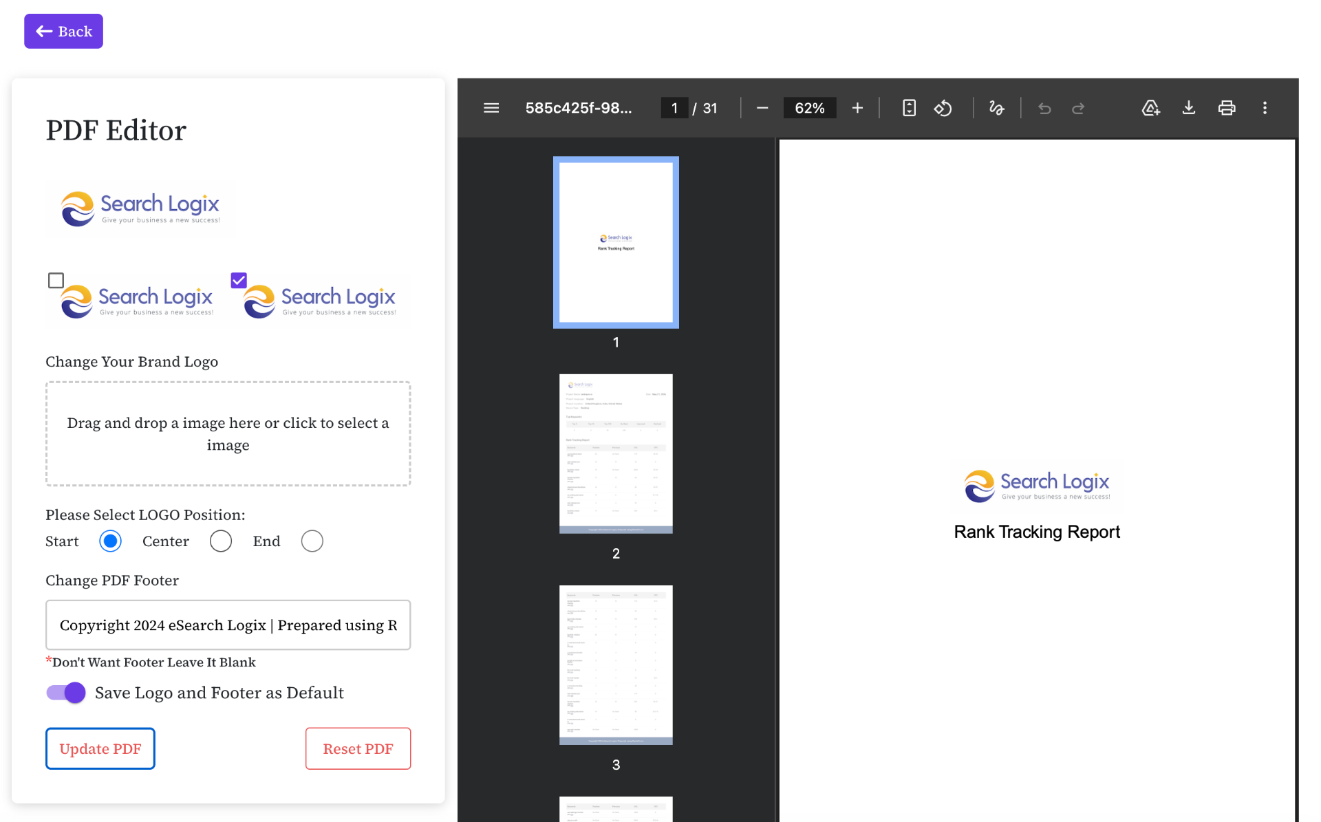Click the page number field showing 1

674,108
